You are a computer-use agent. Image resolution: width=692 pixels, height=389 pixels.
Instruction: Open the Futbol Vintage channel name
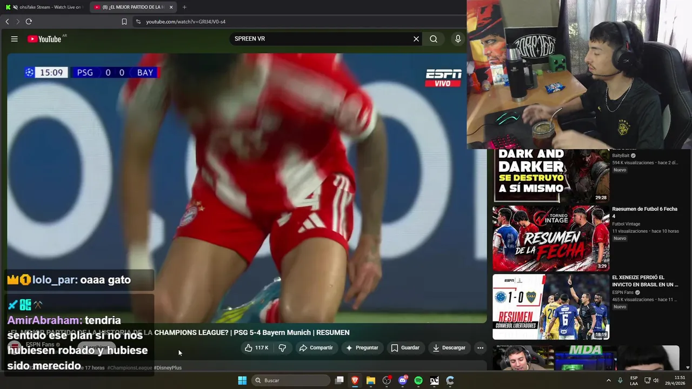point(626,224)
